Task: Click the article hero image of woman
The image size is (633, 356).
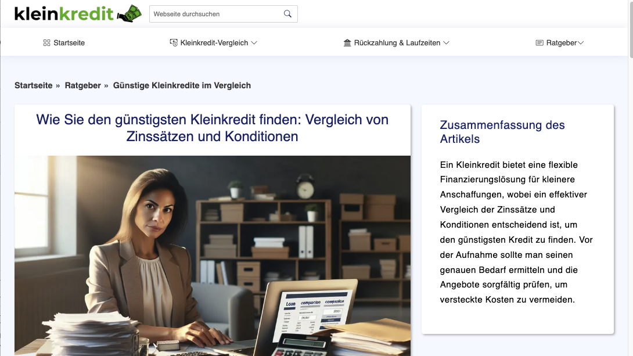Action: (x=213, y=256)
